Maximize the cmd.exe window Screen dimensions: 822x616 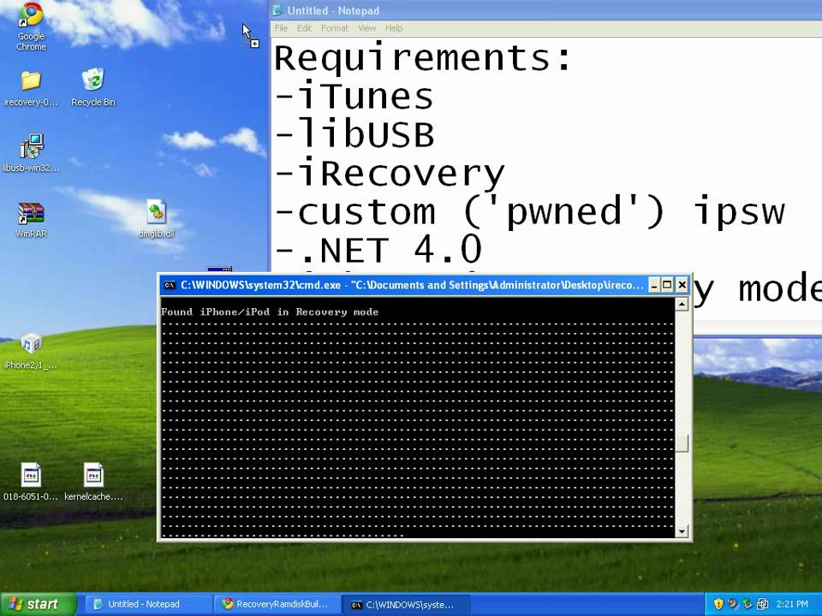tap(667, 285)
